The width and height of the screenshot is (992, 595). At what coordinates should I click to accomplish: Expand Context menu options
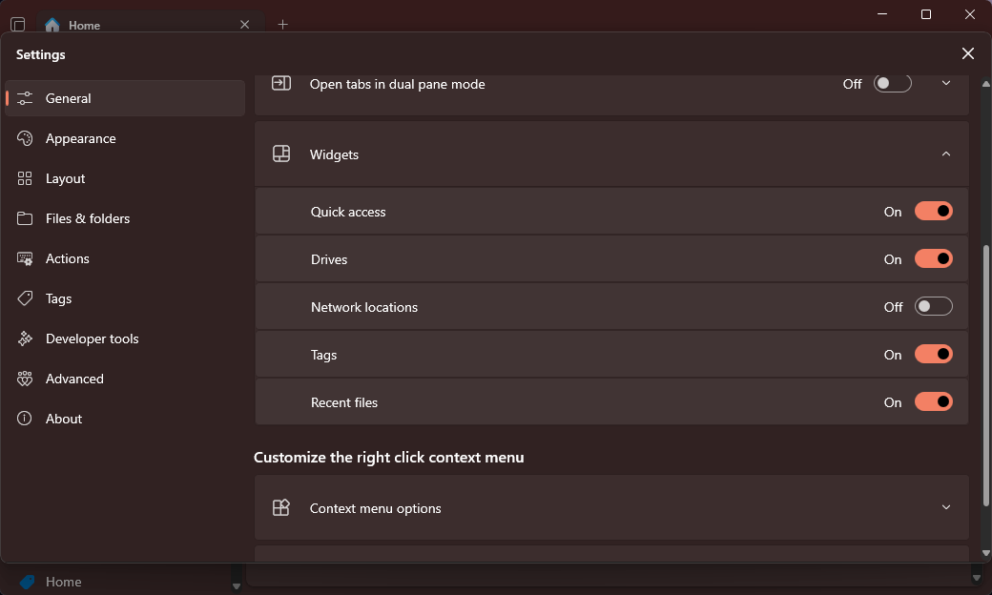(946, 507)
